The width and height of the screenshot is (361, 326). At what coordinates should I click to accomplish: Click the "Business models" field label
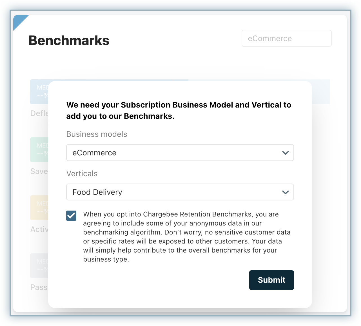[x=97, y=134]
